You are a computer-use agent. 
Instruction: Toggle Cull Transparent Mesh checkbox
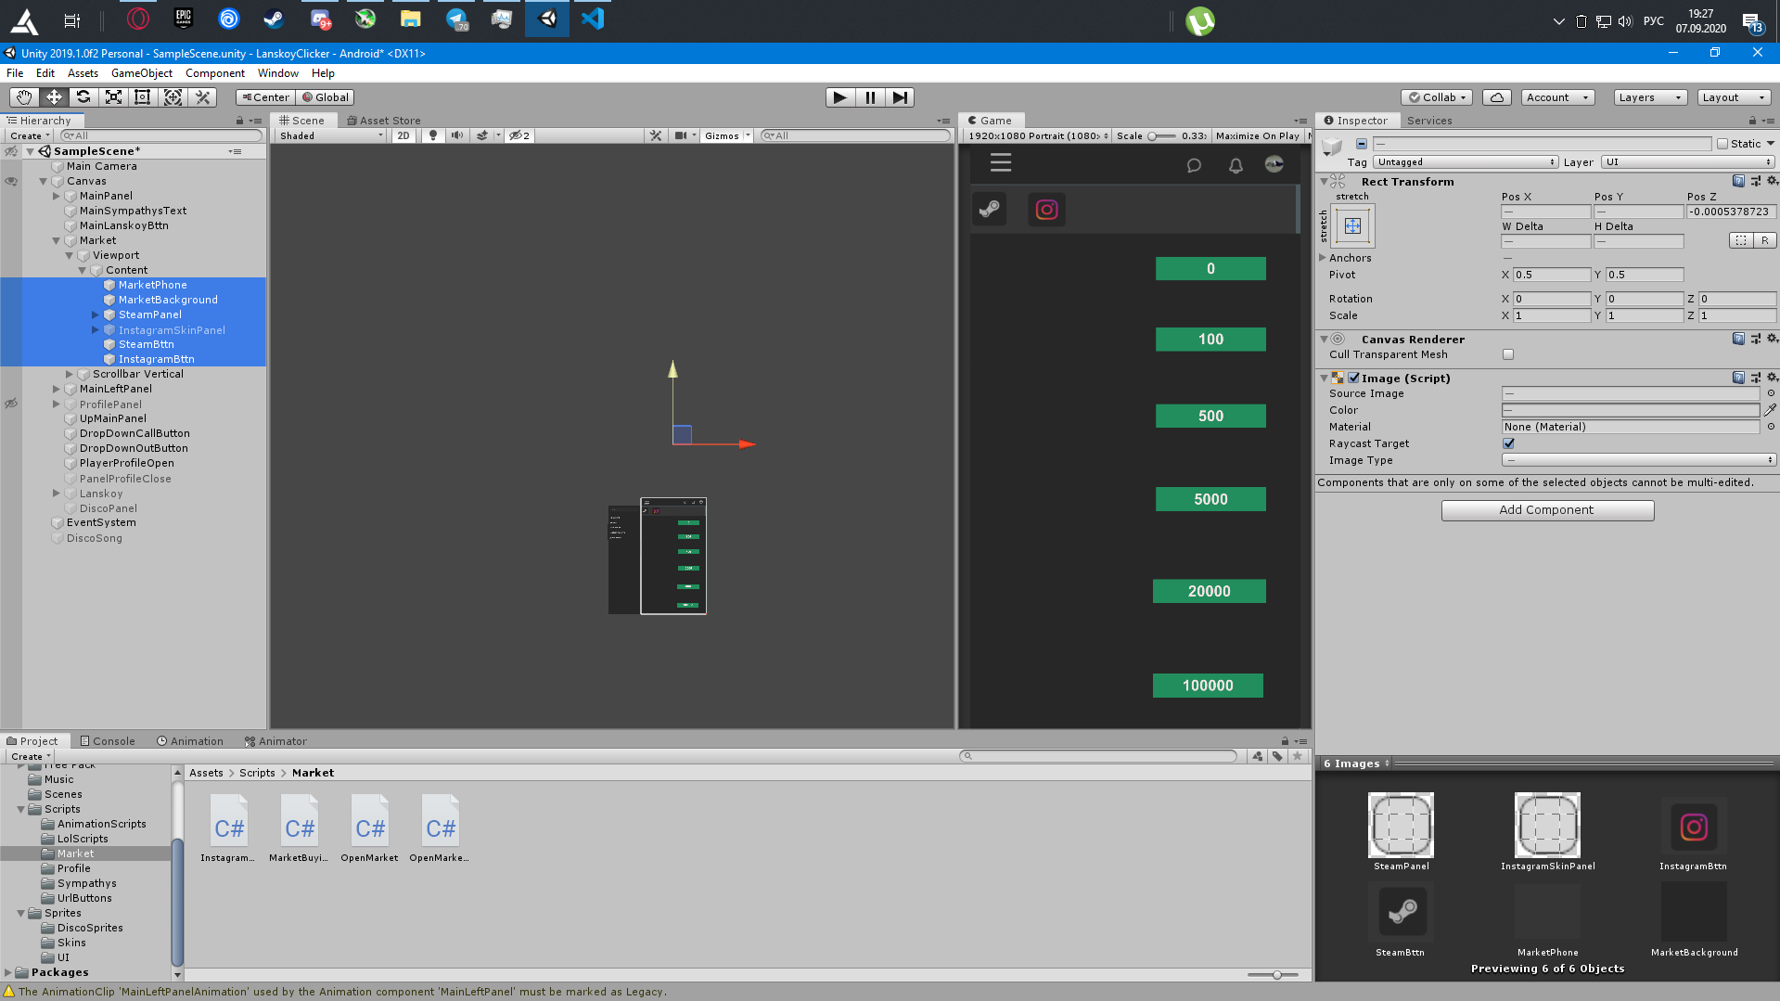1508,354
